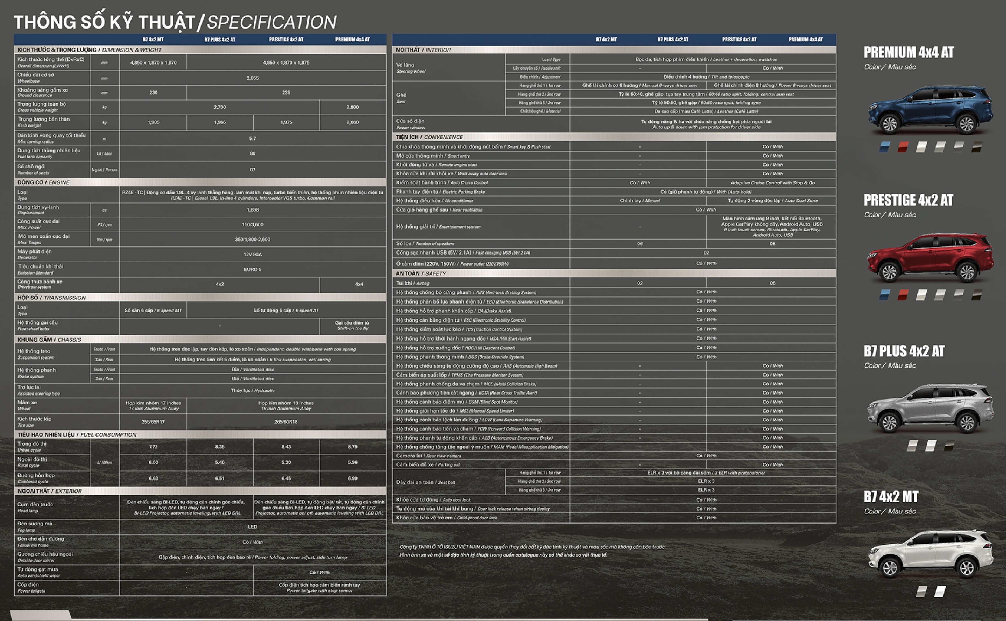Click the 'EURO 5' emission standard value
This screenshot has height=621, width=1006.
tap(253, 269)
